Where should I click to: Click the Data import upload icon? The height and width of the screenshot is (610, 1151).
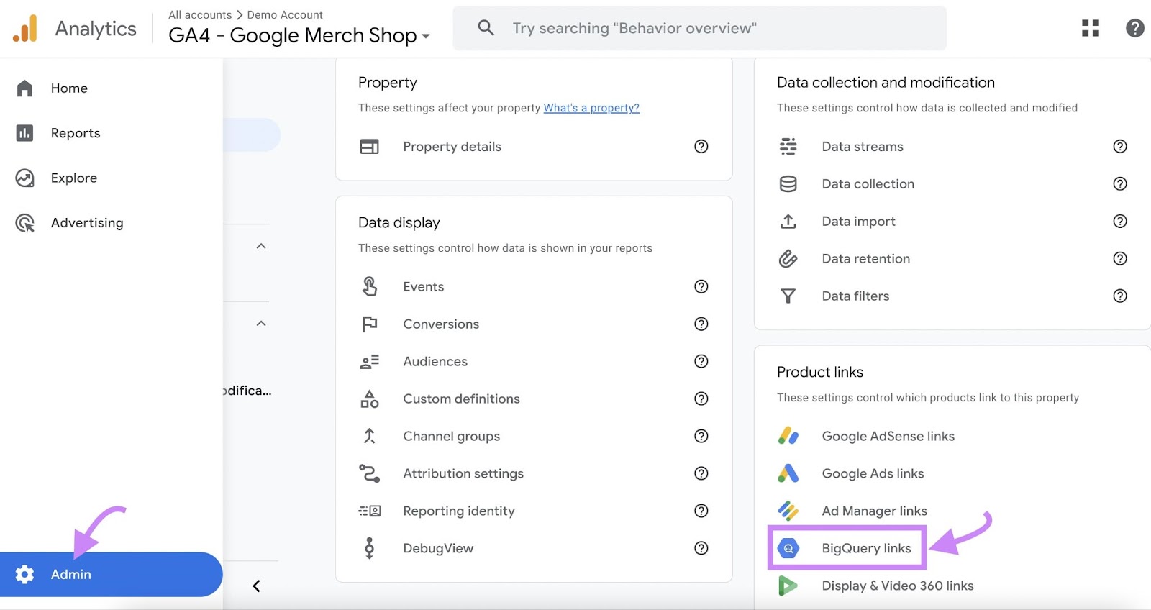(x=788, y=222)
